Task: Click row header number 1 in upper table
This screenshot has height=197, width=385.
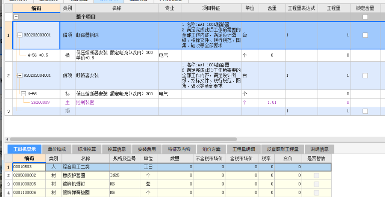Action: click(8, 35)
